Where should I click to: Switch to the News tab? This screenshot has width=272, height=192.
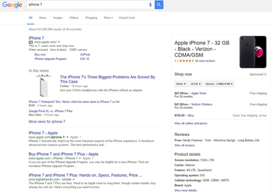point(43,18)
